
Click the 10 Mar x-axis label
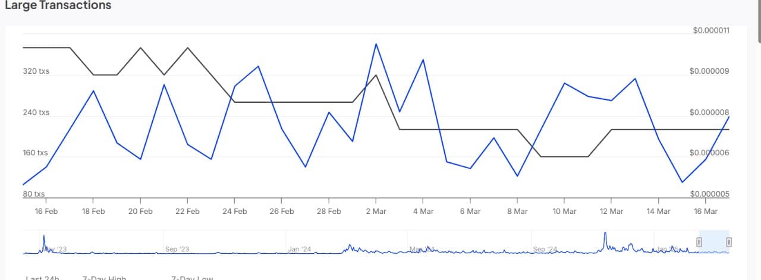tap(564, 211)
